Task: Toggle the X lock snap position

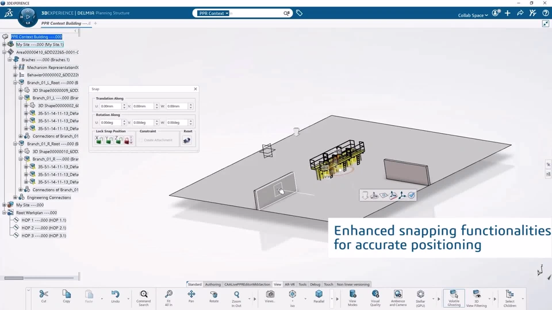Action: (99, 140)
